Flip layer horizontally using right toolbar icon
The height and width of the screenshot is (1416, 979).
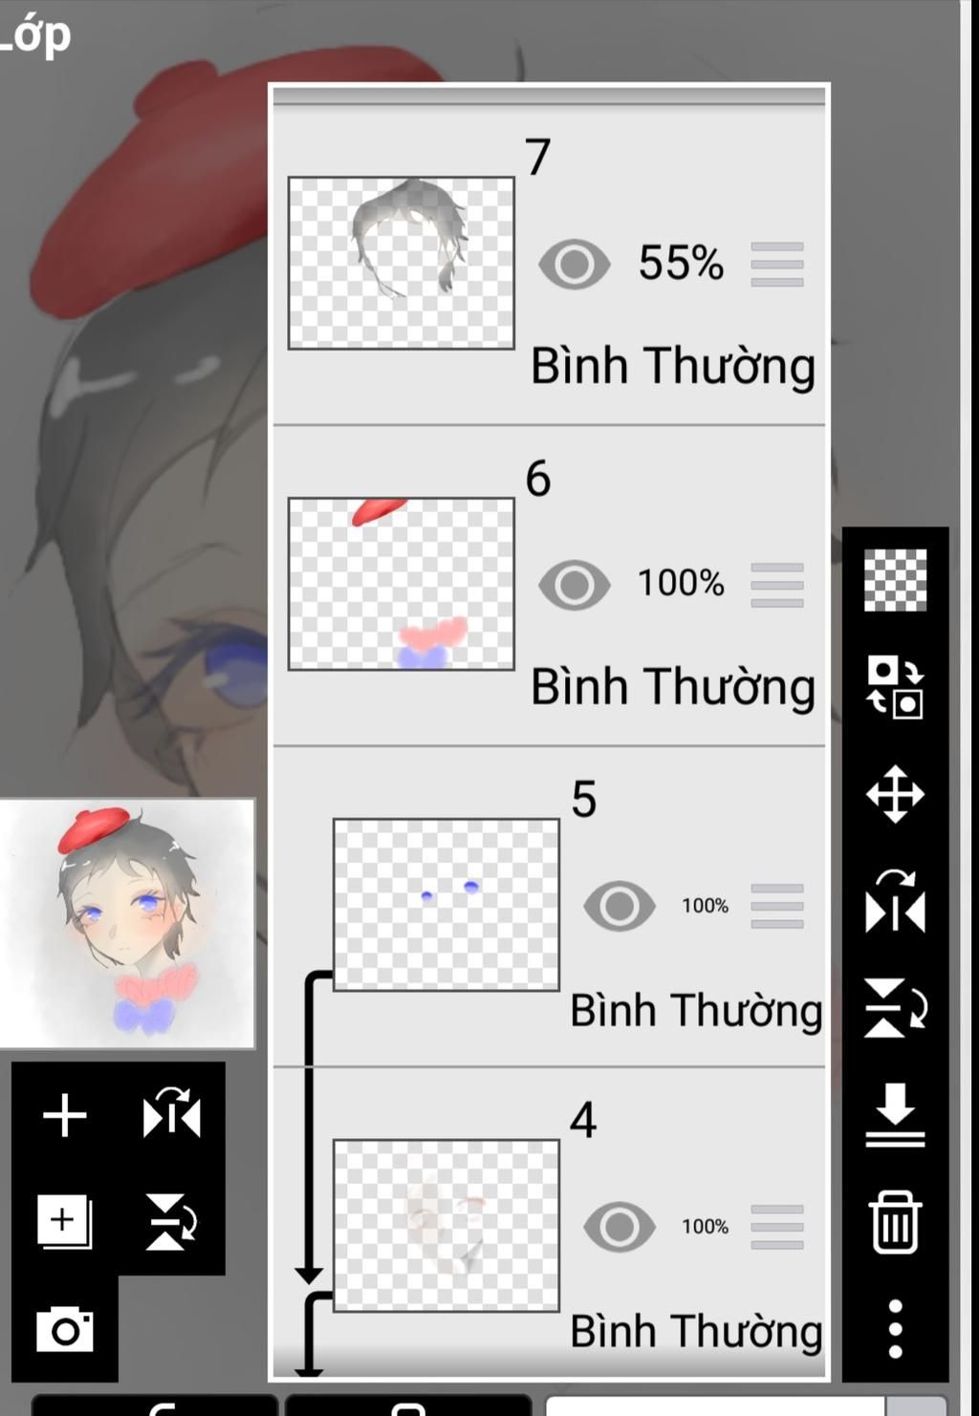point(895,901)
